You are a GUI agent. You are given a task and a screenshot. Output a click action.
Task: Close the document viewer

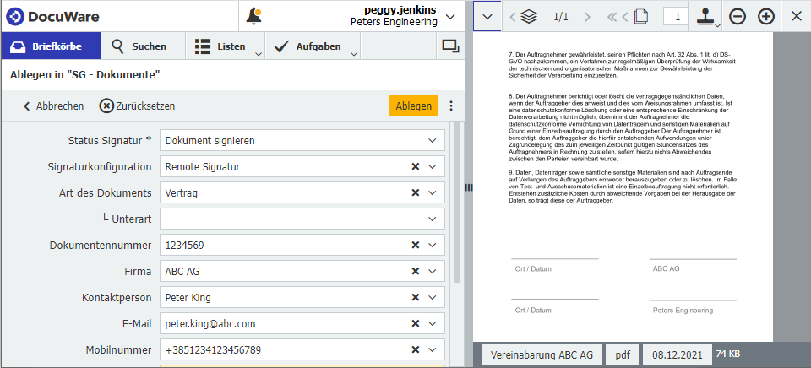797,16
